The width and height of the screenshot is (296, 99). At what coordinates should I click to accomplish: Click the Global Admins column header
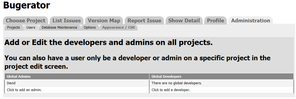[77, 76]
